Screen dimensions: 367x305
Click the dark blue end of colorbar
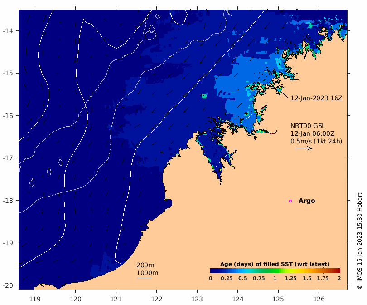(x=212, y=271)
